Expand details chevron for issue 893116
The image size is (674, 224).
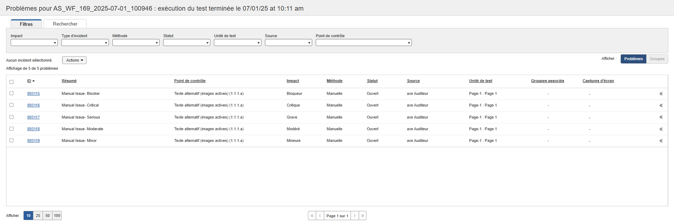click(661, 105)
